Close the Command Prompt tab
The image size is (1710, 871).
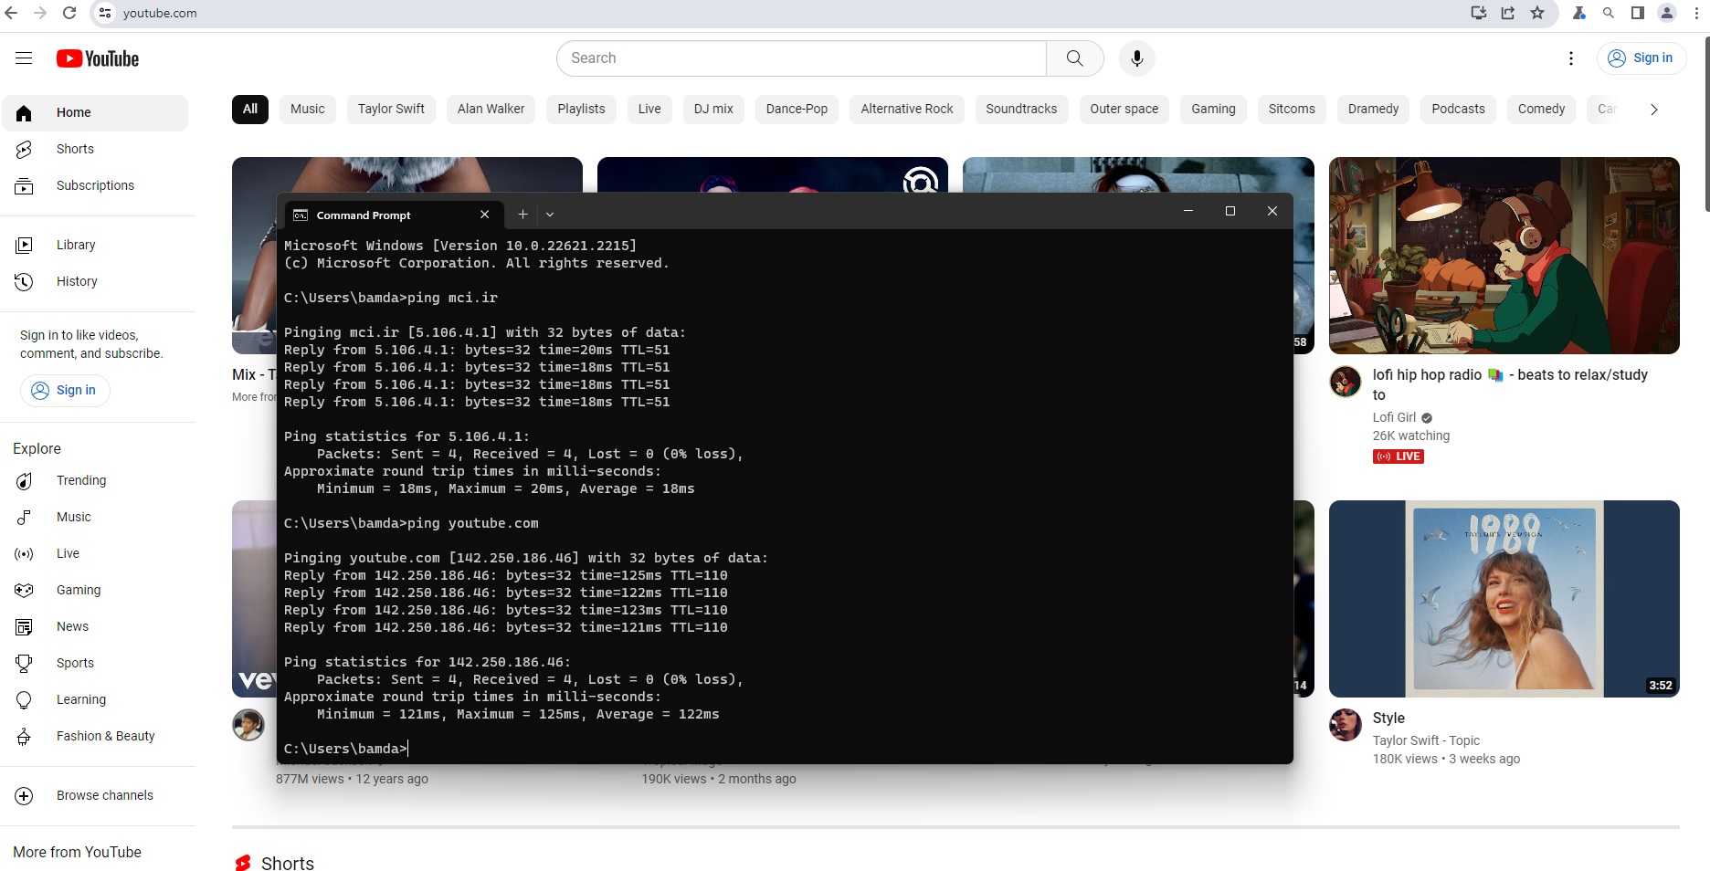pyautogui.click(x=485, y=215)
